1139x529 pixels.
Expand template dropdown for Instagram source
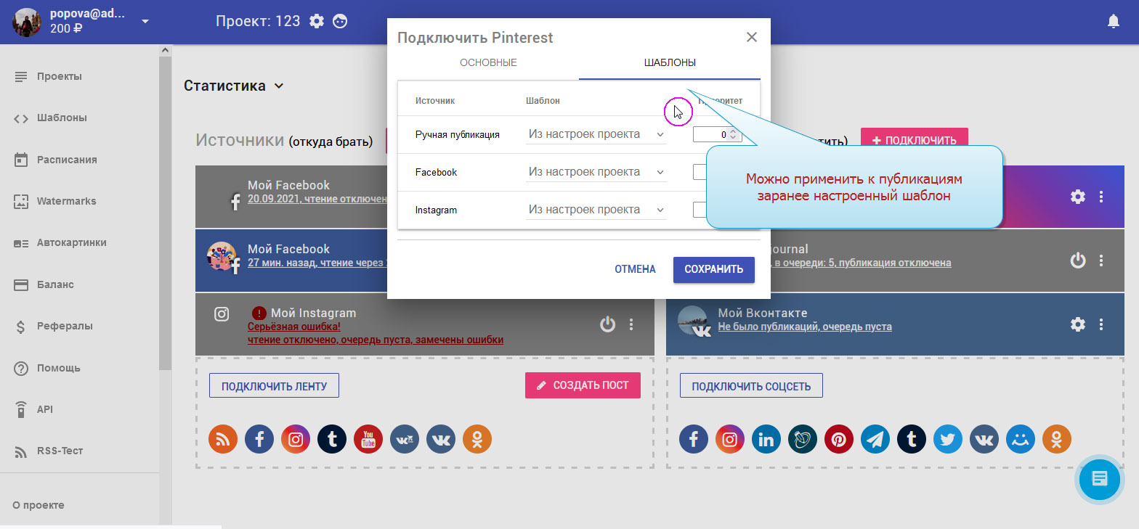(595, 210)
